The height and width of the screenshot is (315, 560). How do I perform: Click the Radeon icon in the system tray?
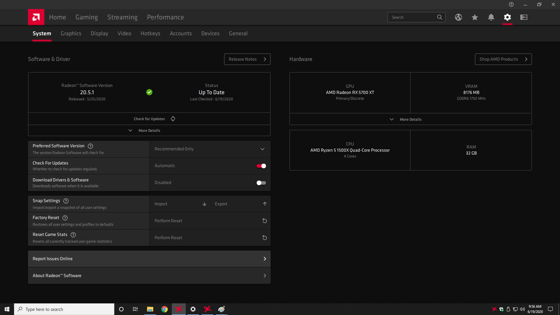(494, 309)
